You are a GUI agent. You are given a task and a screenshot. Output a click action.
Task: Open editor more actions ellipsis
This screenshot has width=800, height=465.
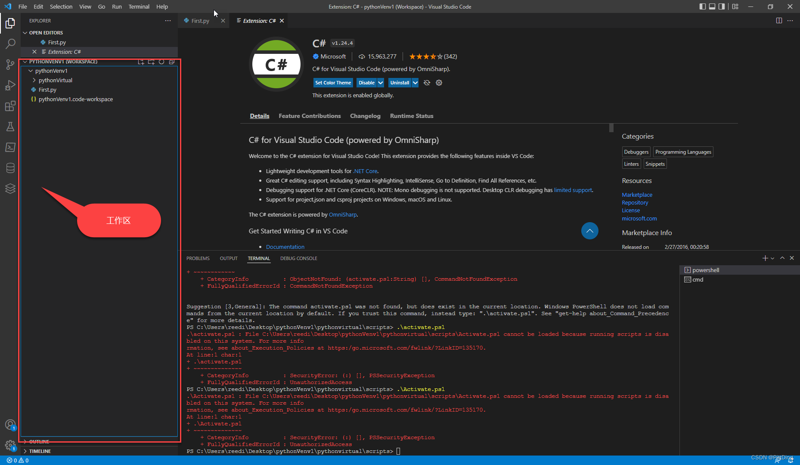click(790, 21)
